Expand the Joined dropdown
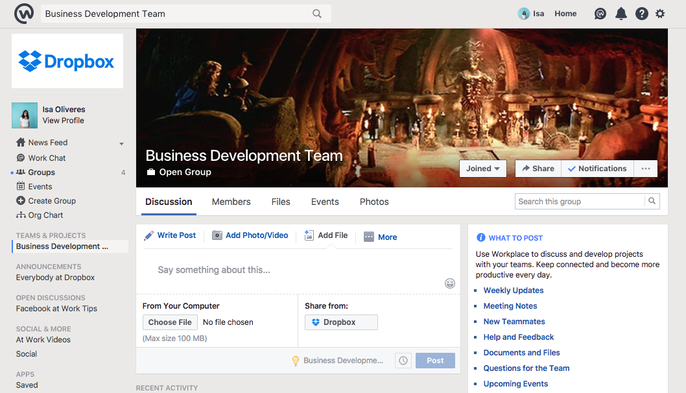The image size is (686, 393). coord(483,169)
